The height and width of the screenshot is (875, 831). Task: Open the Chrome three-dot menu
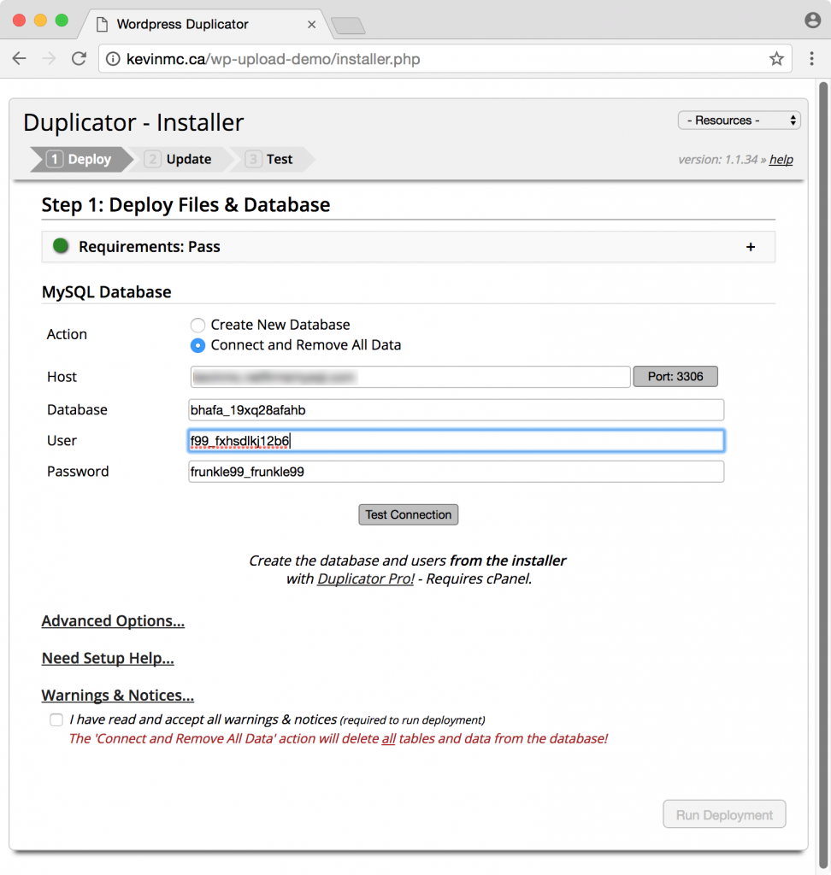(x=811, y=59)
